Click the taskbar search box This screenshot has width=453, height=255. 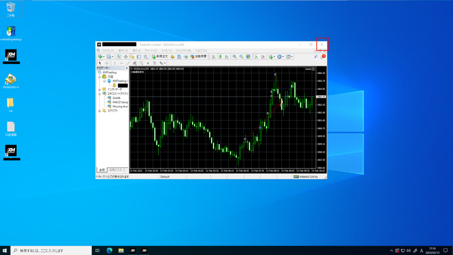51,251
